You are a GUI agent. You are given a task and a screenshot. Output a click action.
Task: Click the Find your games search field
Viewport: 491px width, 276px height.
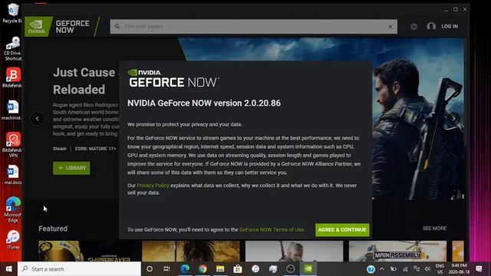pyautogui.click(x=254, y=27)
